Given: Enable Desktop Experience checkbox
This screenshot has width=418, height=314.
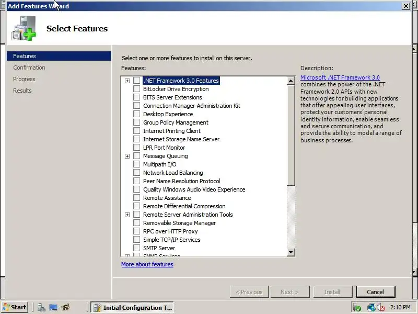Looking at the screenshot, I should pos(136,114).
